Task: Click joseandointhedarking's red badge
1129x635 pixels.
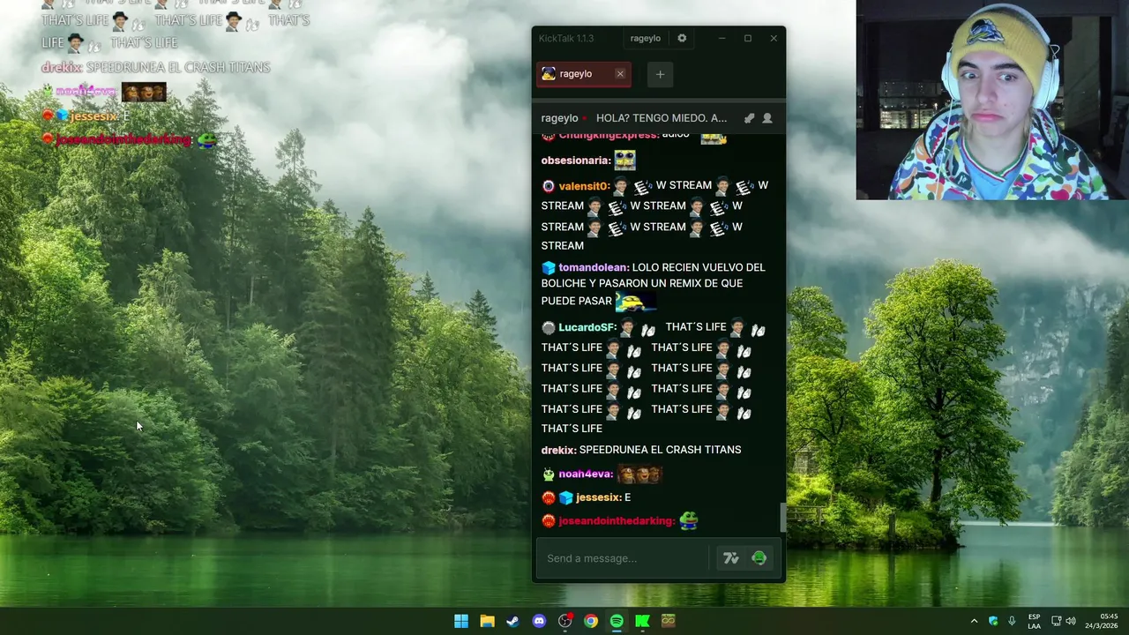Action: 549,521
